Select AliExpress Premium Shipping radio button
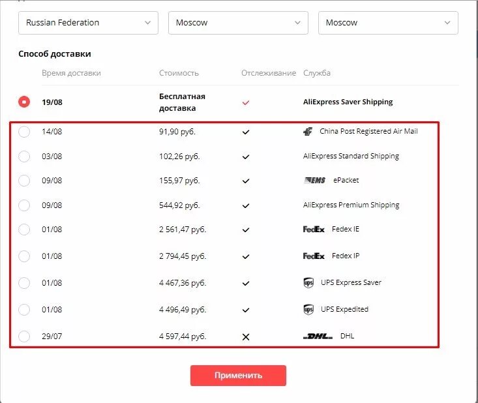This screenshot has width=478, height=403. click(24, 205)
